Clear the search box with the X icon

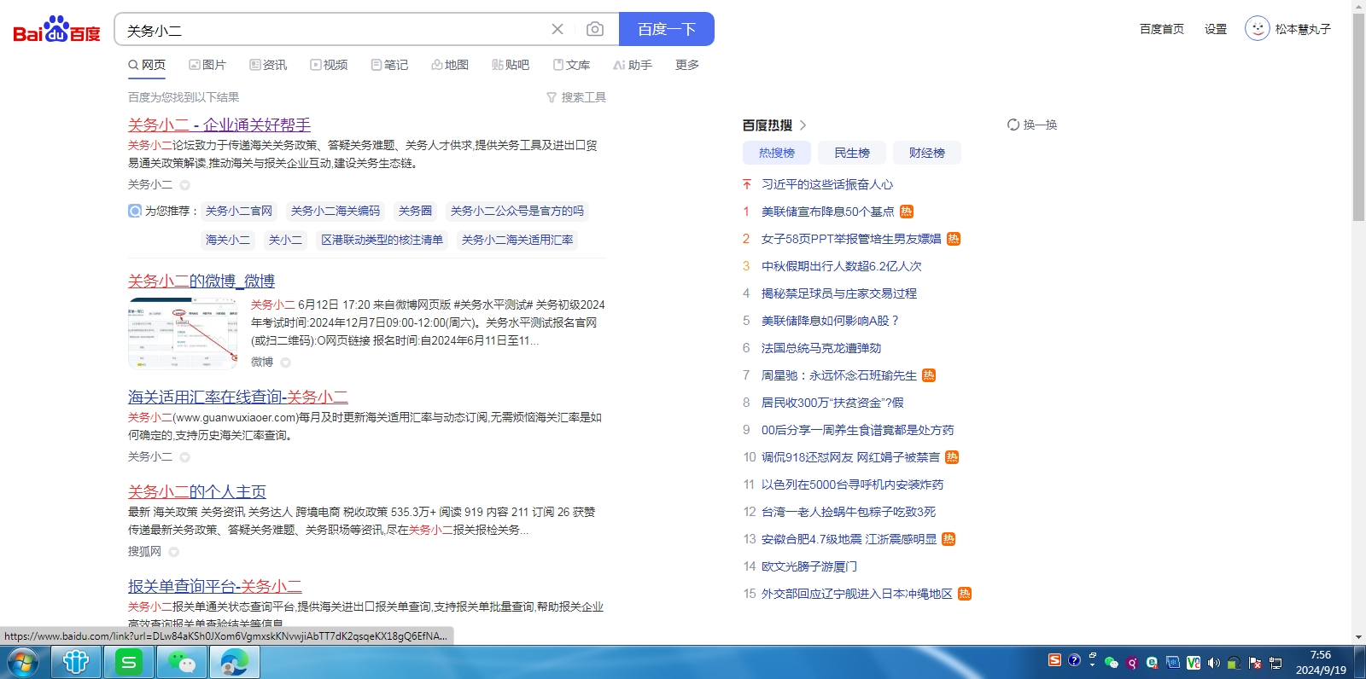coord(557,29)
